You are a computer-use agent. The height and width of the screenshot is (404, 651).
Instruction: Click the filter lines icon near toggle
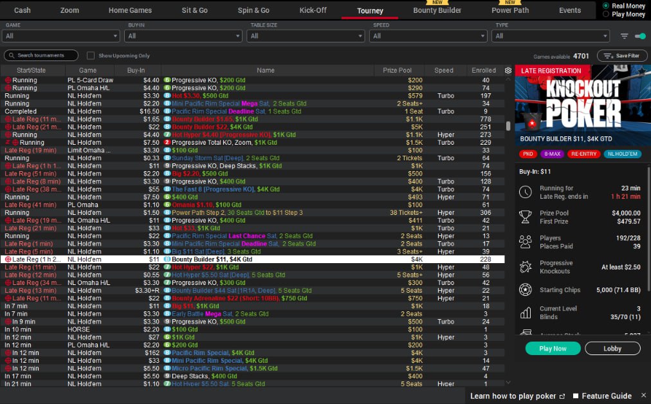pyautogui.click(x=624, y=36)
